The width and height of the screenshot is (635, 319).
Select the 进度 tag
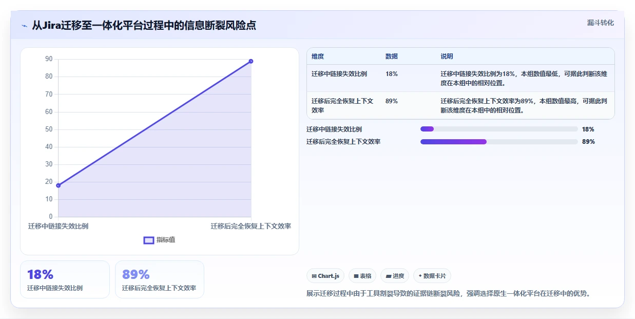[x=395, y=276]
